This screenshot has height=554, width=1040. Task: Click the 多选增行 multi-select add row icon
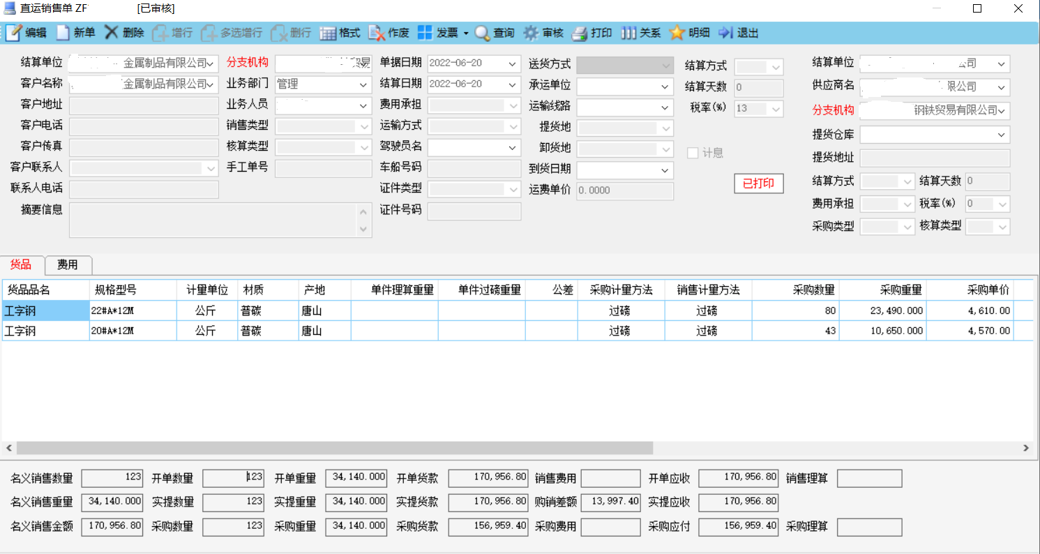[209, 33]
